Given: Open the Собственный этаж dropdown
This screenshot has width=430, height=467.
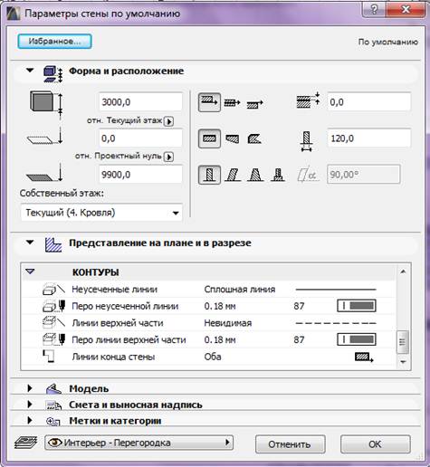Looking at the screenshot, I should click(x=101, y=213).
